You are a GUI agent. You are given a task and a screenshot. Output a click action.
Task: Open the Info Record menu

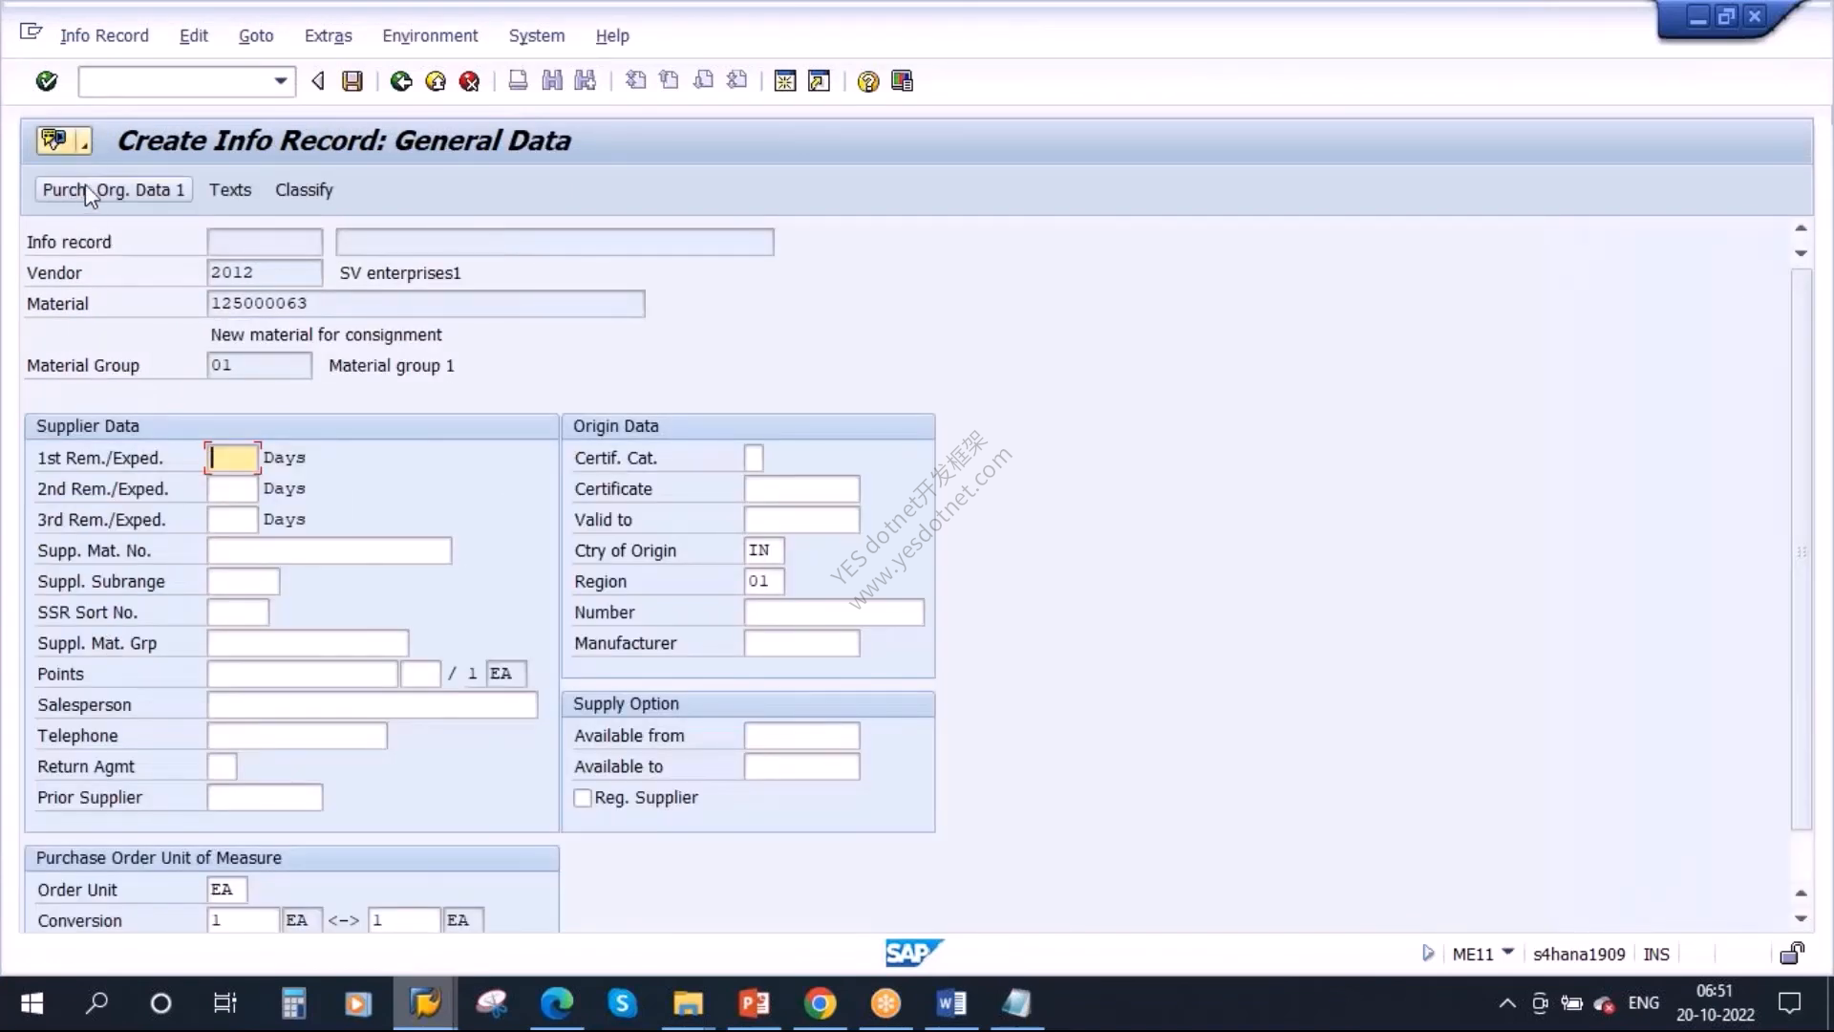click(x=104, y=35)
